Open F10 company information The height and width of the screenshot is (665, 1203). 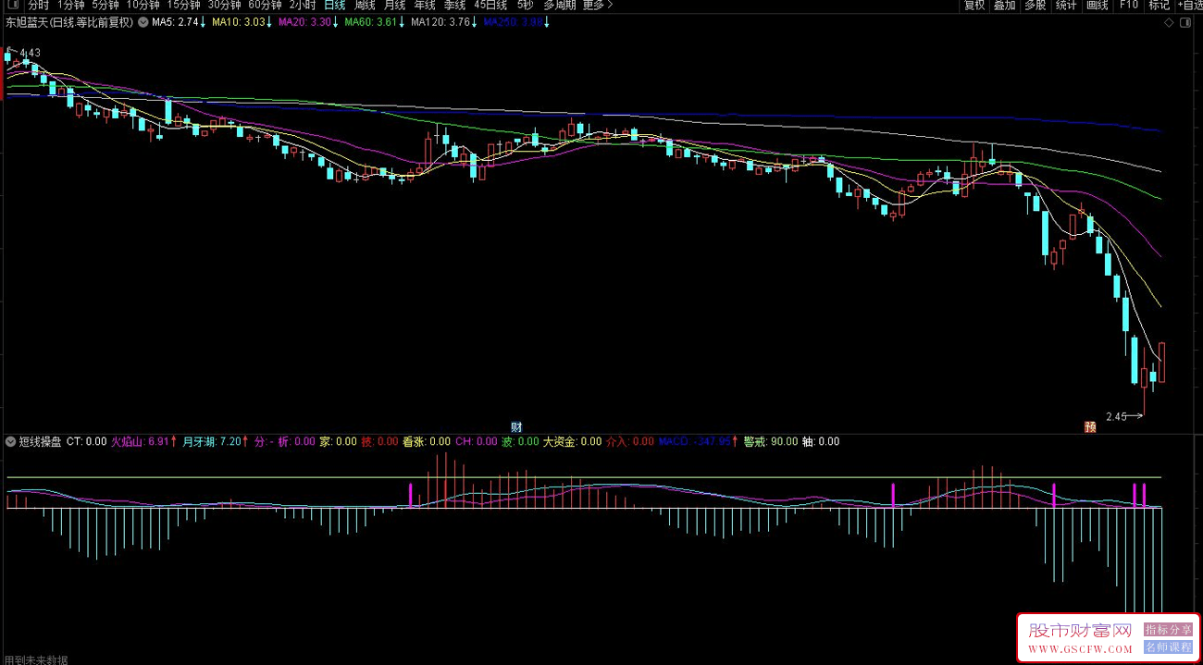(x=1129, y=5)
